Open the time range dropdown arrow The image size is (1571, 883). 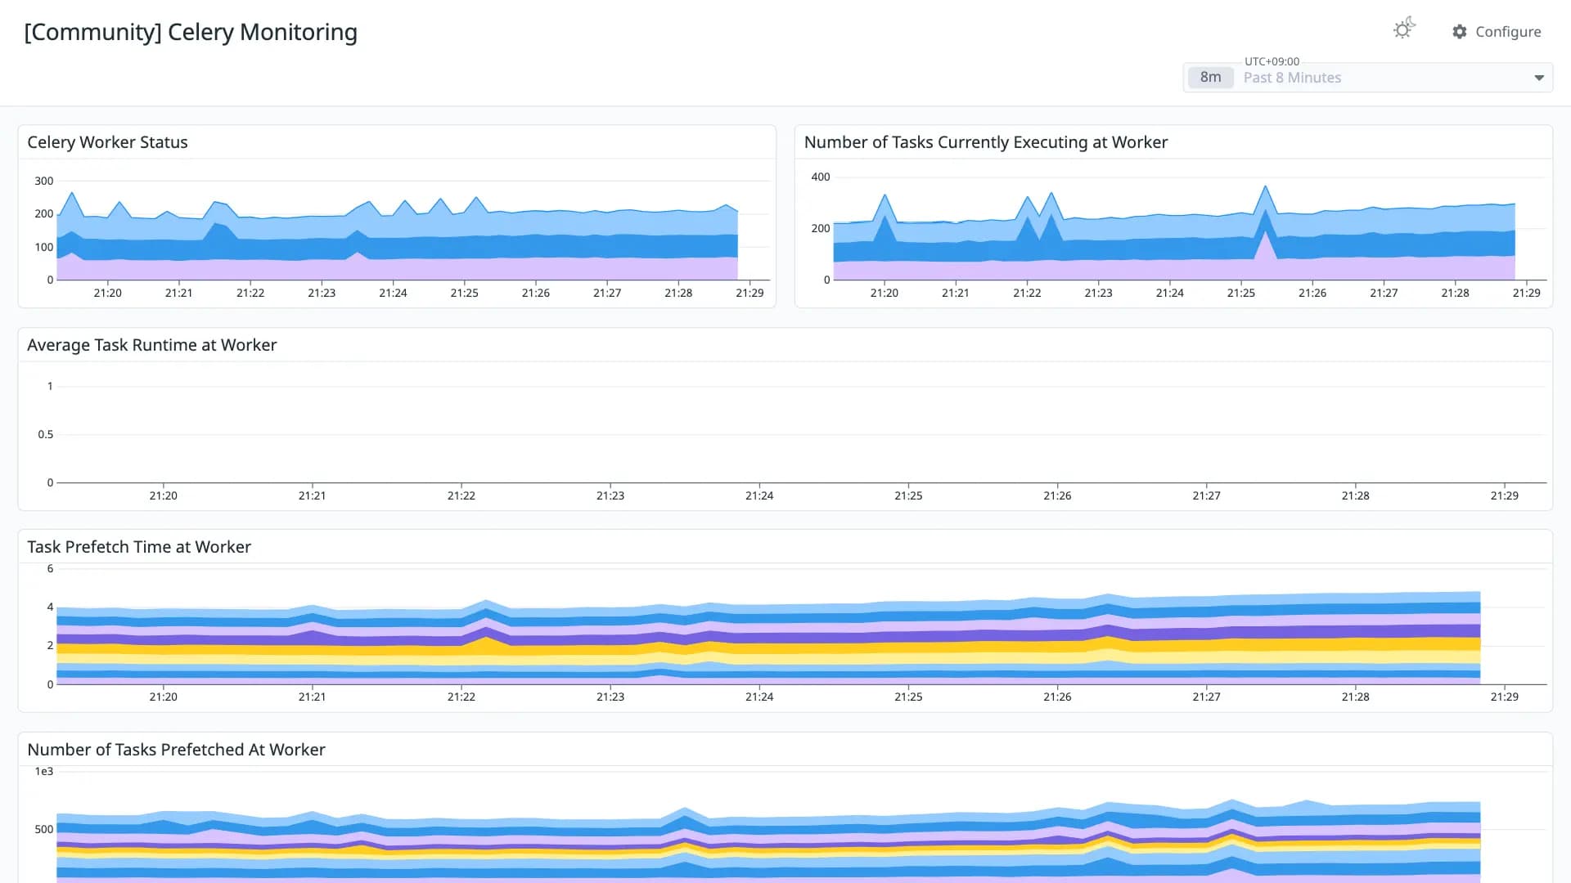[1539, 78]
